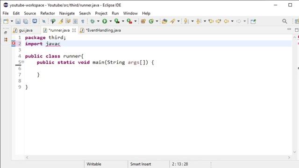Click the Debug bug icon
Image resolution: width=299 pixels, height=168 pixels.
(x=93, y=21)
